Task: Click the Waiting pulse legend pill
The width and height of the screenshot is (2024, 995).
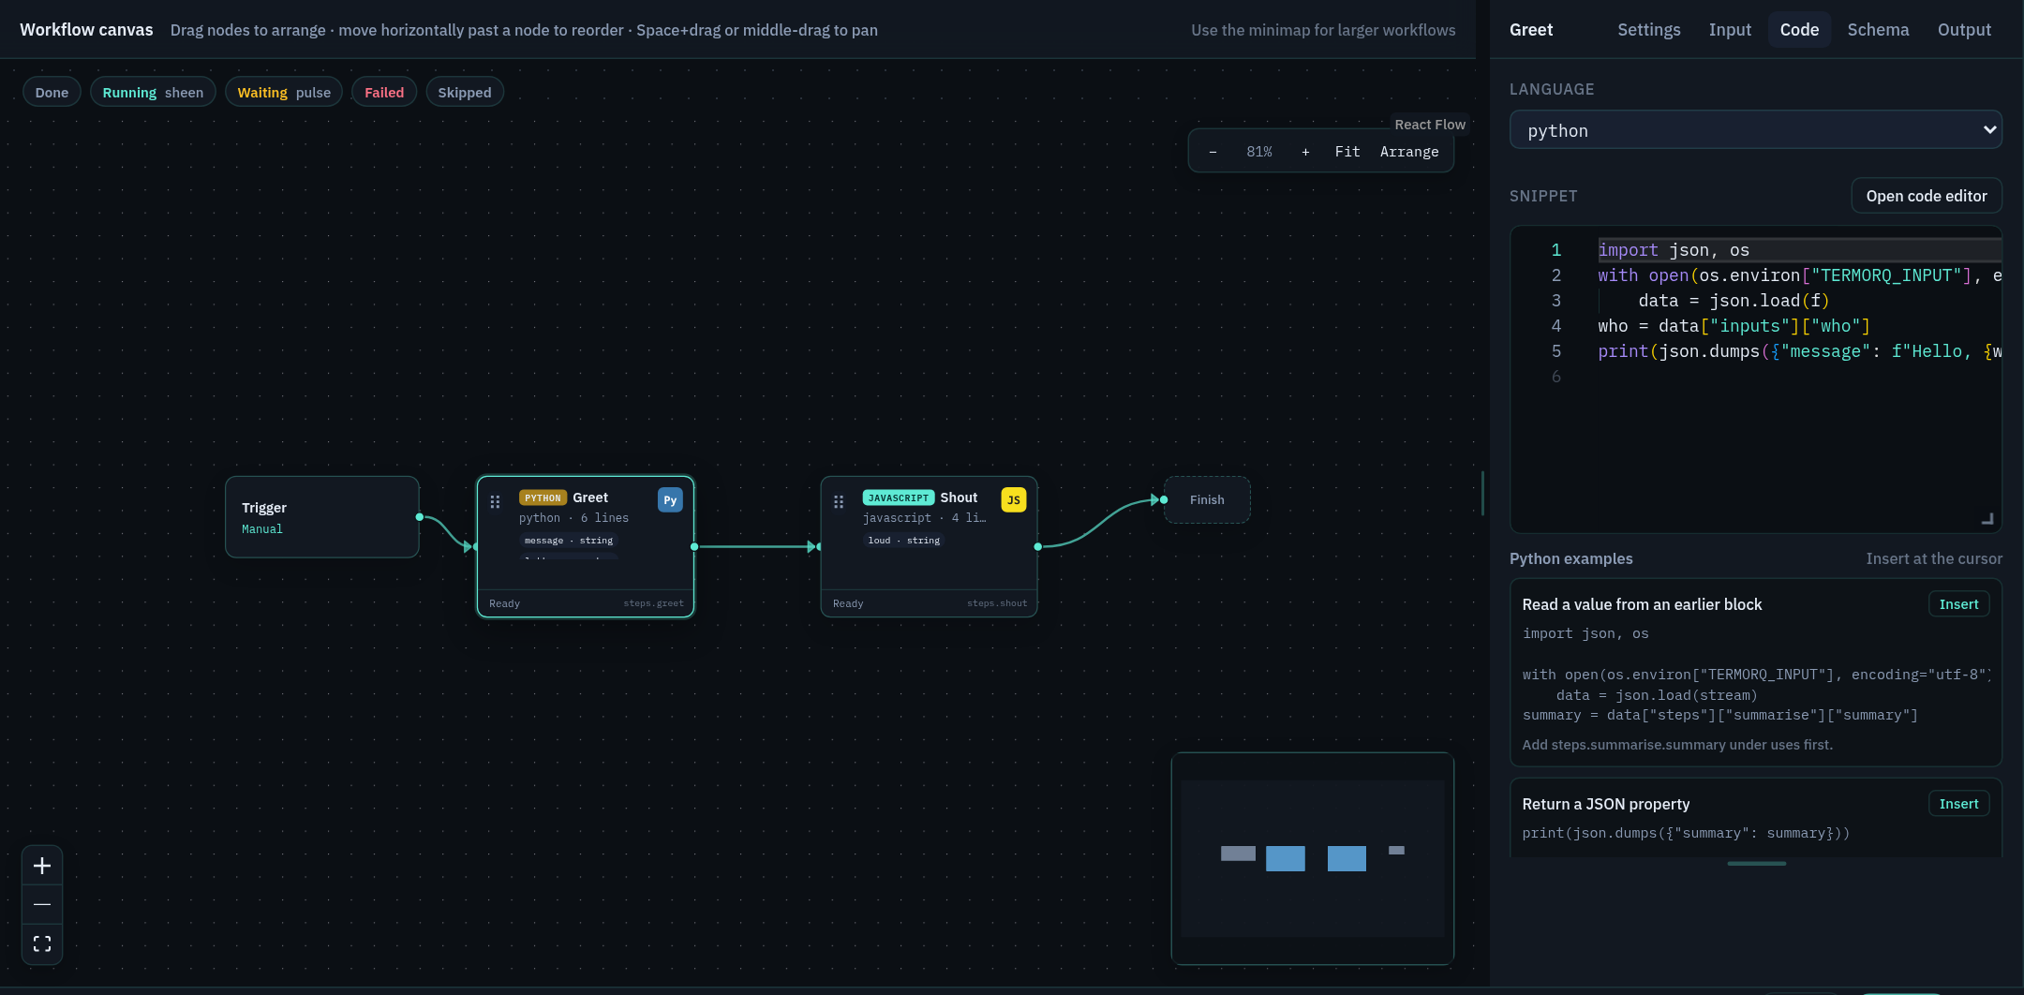Action: click(284, 92)
